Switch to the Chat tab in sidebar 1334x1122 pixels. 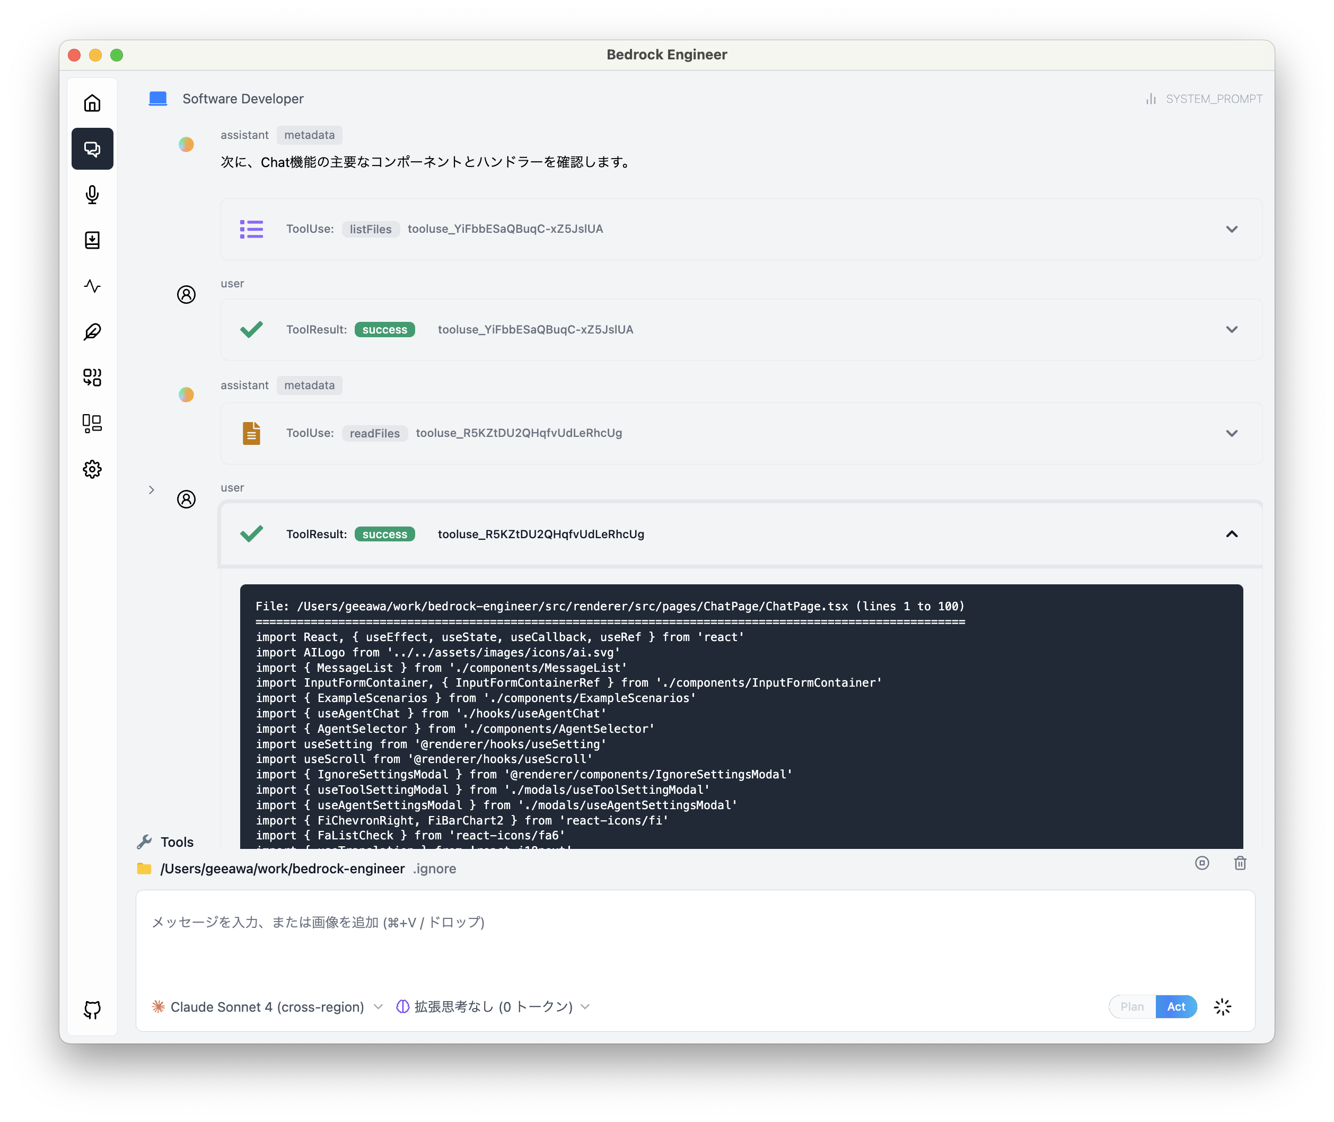tap(92, 149)
